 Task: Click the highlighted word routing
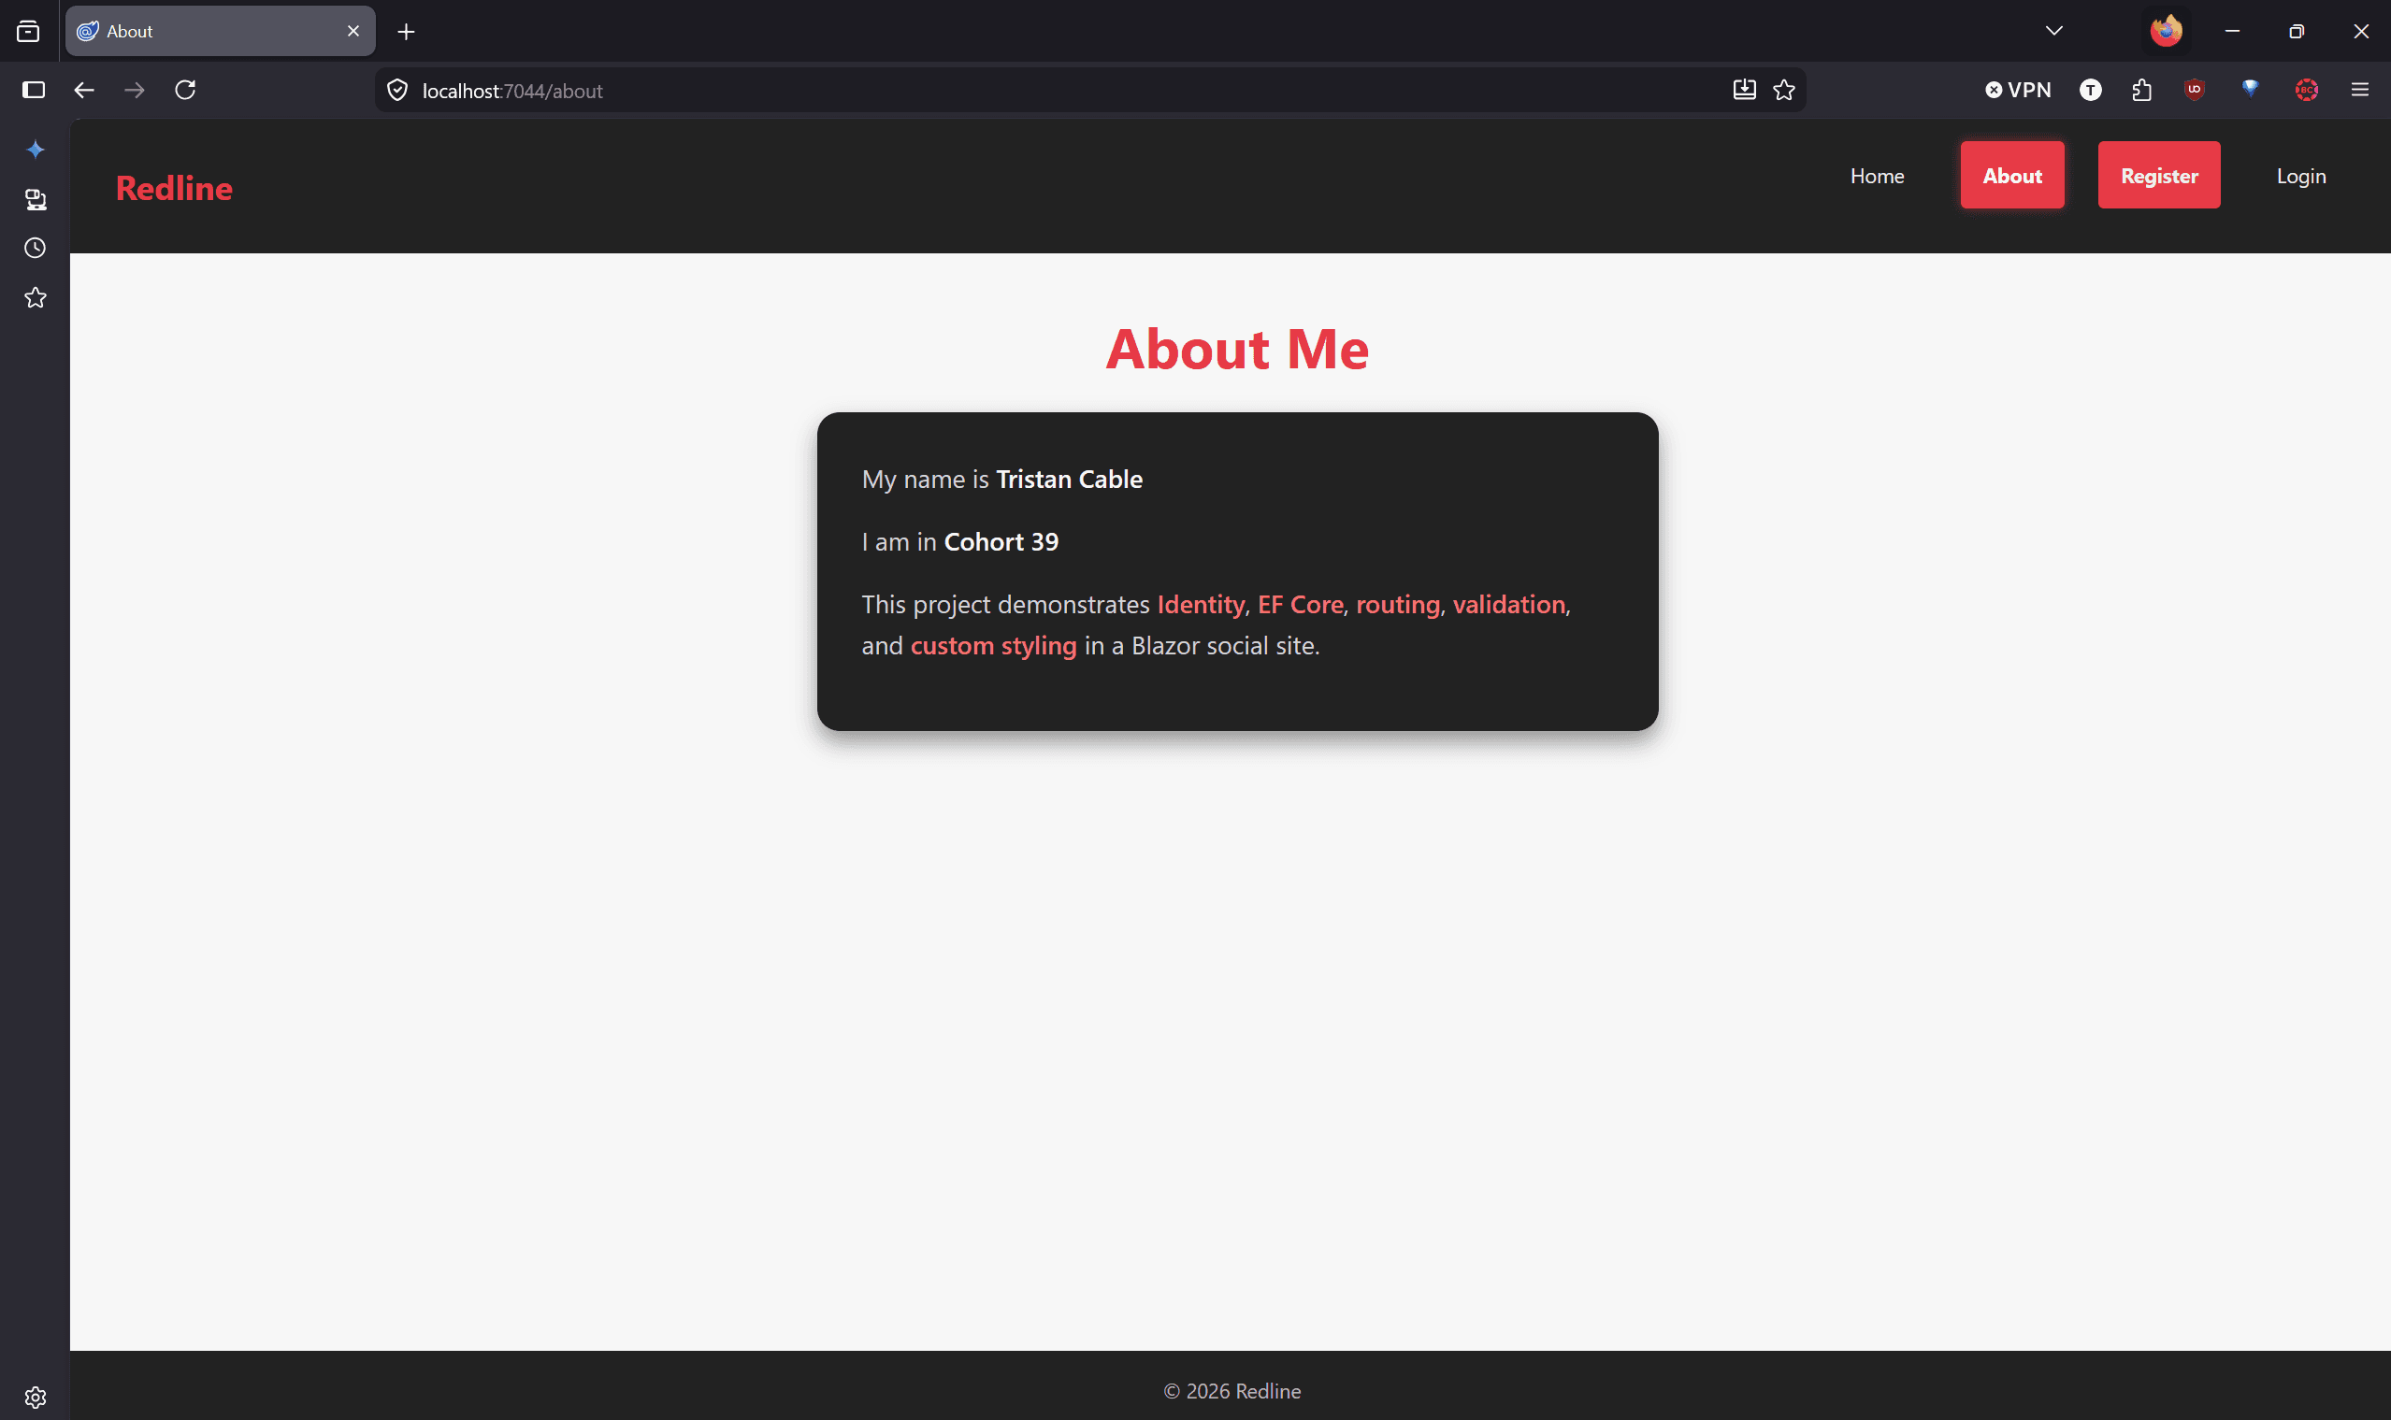[1397, 604]
